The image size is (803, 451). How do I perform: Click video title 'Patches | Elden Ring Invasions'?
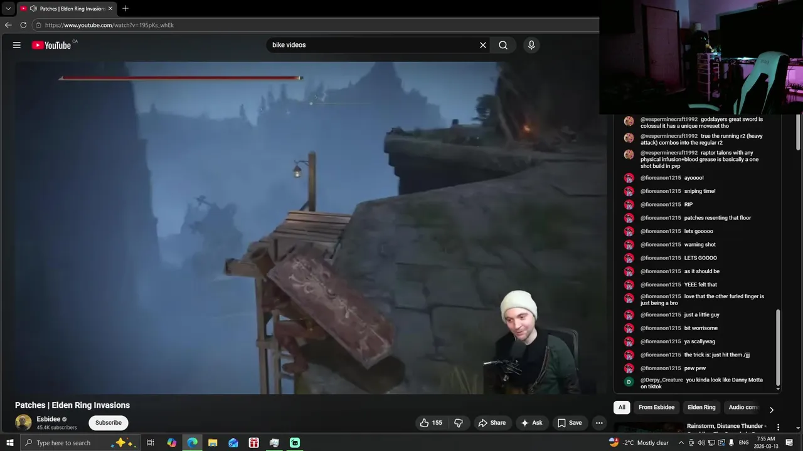pyautogui.click(x=72, y=405)
